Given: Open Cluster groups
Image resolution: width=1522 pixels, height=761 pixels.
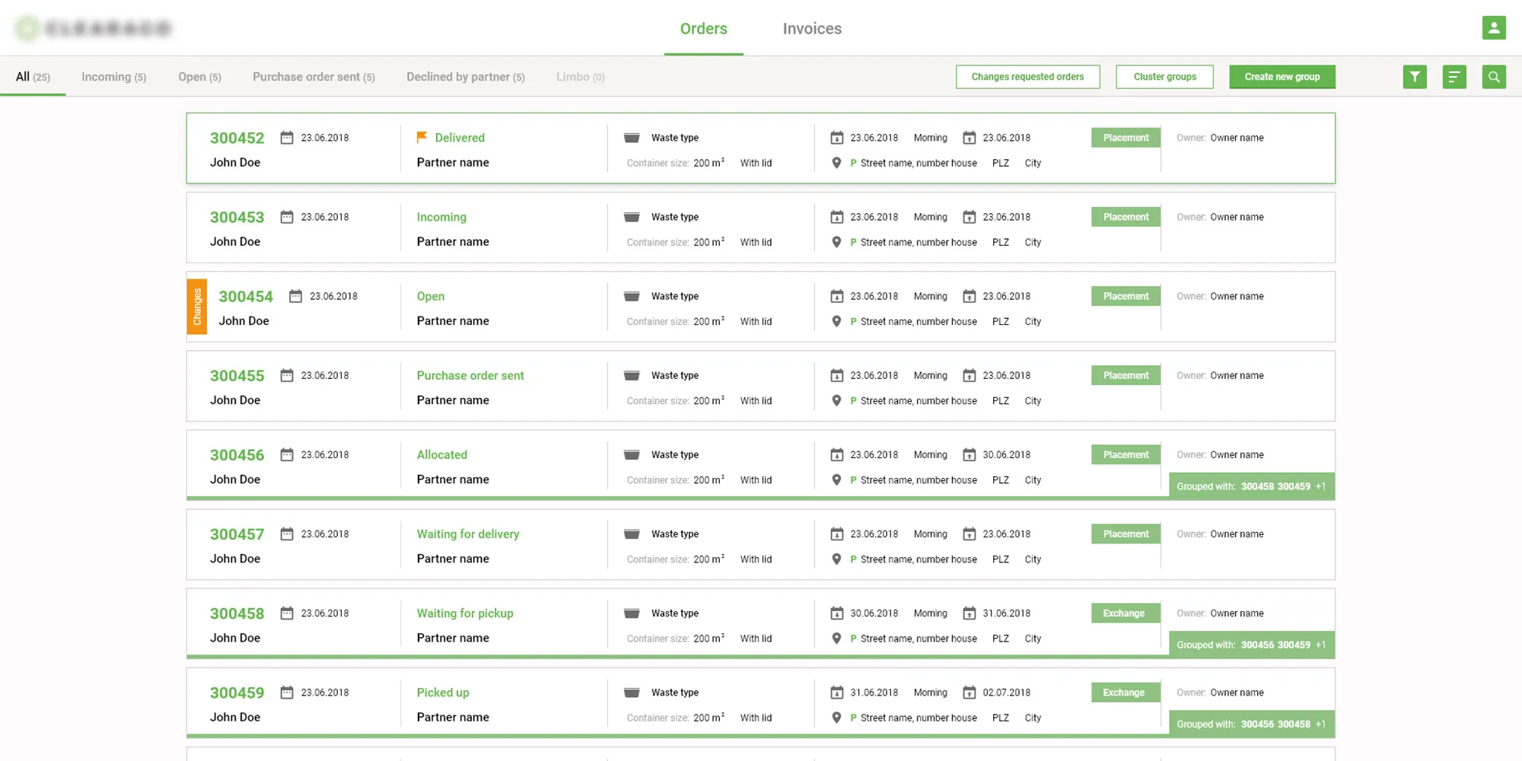Looking at the screenshot, I should tap(1164, 77).
